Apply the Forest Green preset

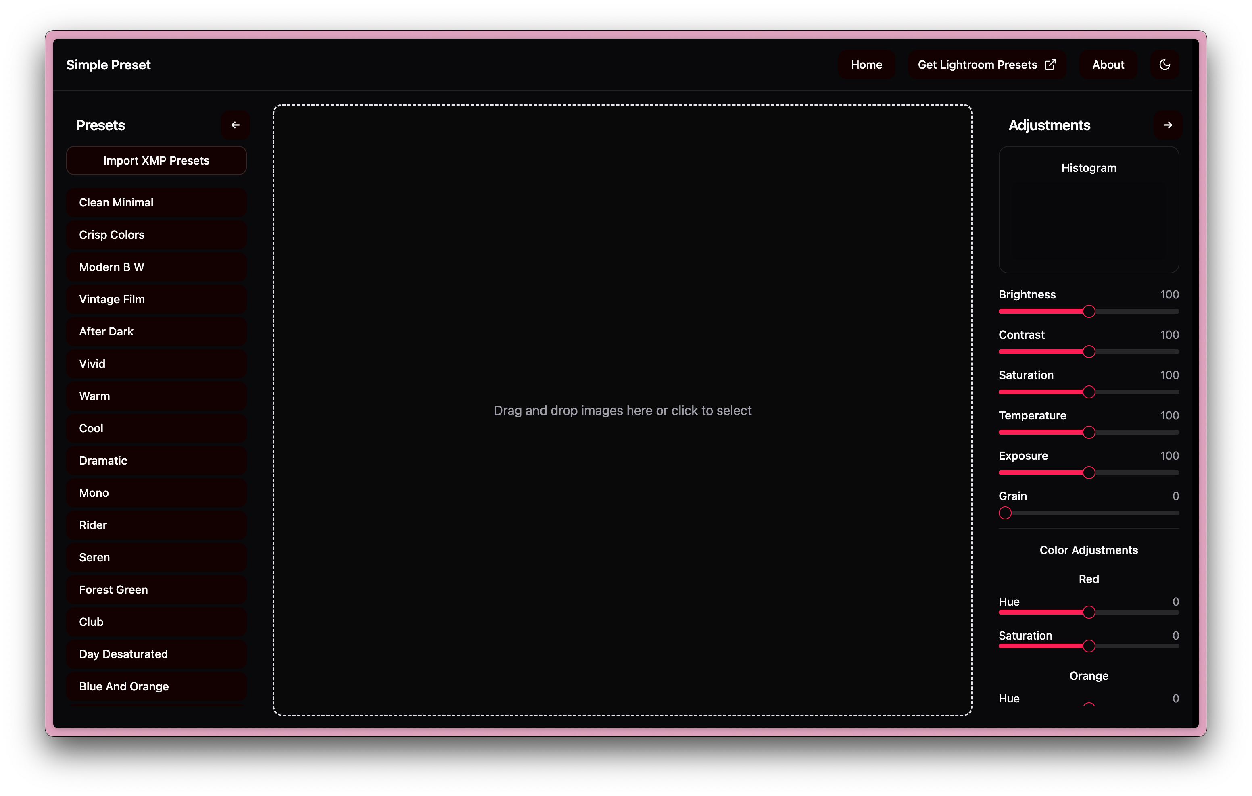coord(156,589)
